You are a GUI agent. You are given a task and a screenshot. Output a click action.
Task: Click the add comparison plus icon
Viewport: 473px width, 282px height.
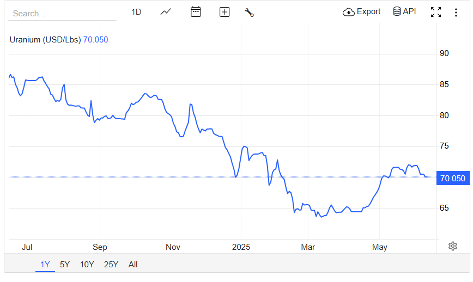coord(225,12)
